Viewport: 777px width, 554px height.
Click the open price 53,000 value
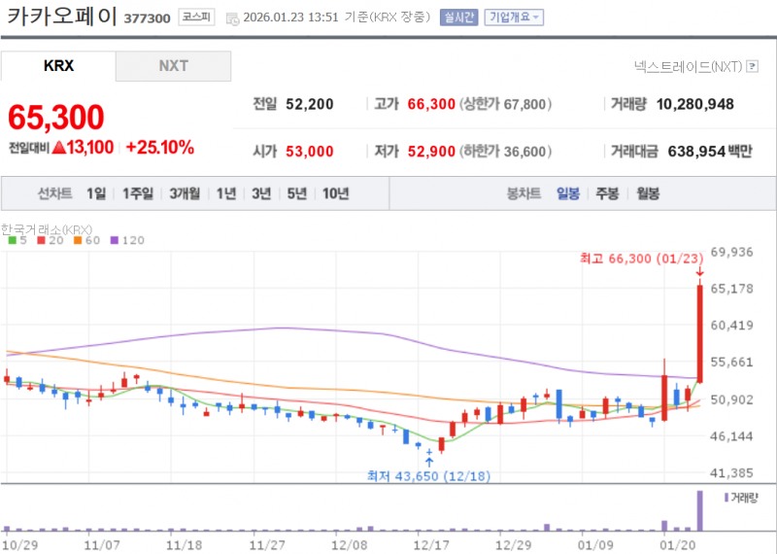coord(309,152)
